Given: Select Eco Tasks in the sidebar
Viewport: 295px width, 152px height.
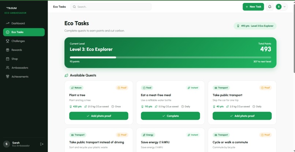Looking at the screenshot, I should coord(24,32).
